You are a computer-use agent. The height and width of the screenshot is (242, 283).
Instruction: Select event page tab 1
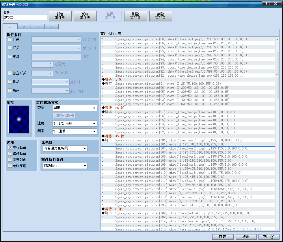(10, 26)
